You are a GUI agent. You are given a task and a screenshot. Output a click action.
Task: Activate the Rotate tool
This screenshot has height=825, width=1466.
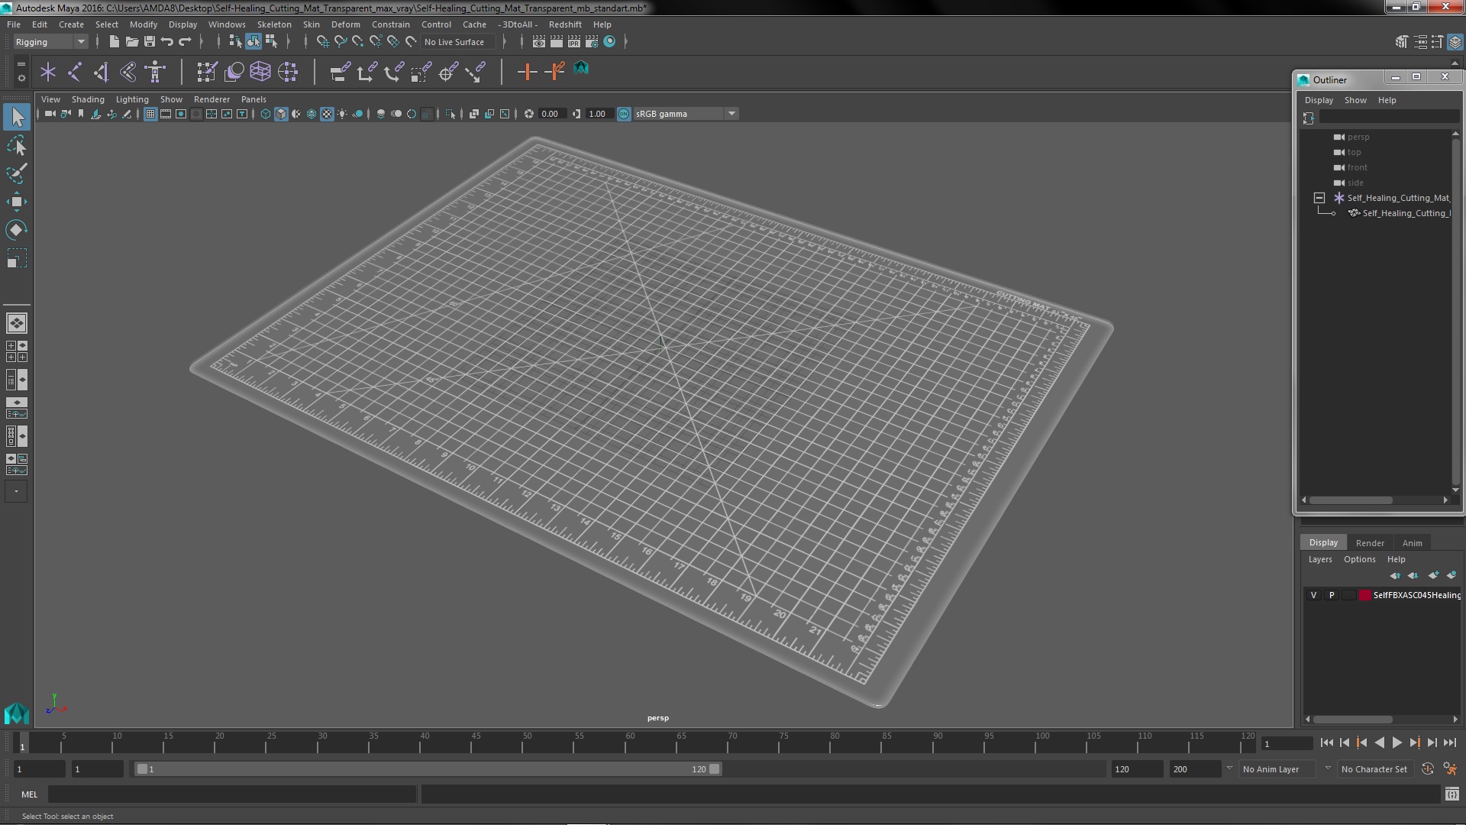[16, 230]
